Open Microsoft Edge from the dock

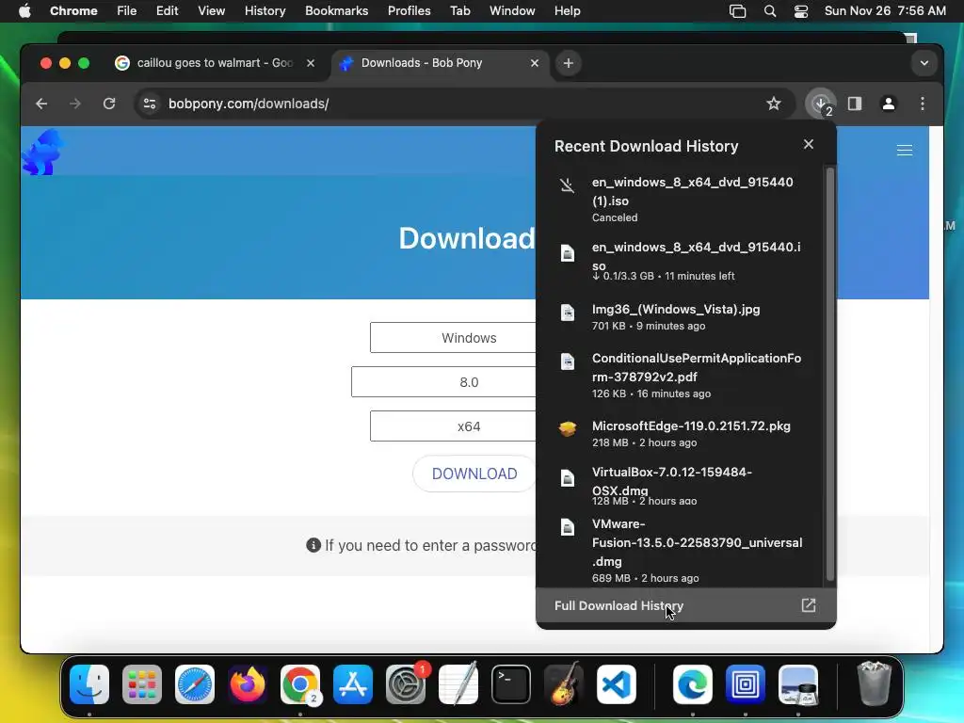[693, 684]
